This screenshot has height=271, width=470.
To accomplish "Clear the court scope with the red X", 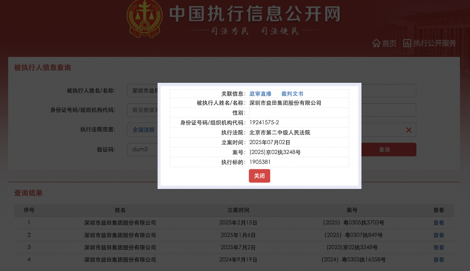I will point(409,130).
